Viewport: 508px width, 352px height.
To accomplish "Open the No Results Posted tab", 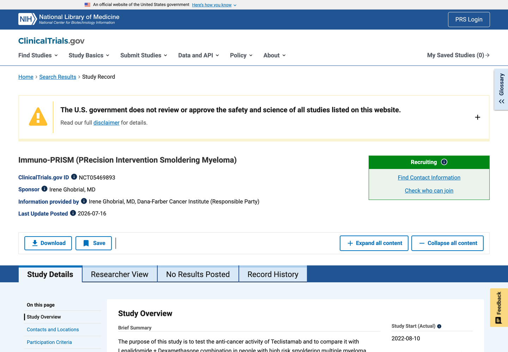I will pyautogui.click(x=198, y=274).
